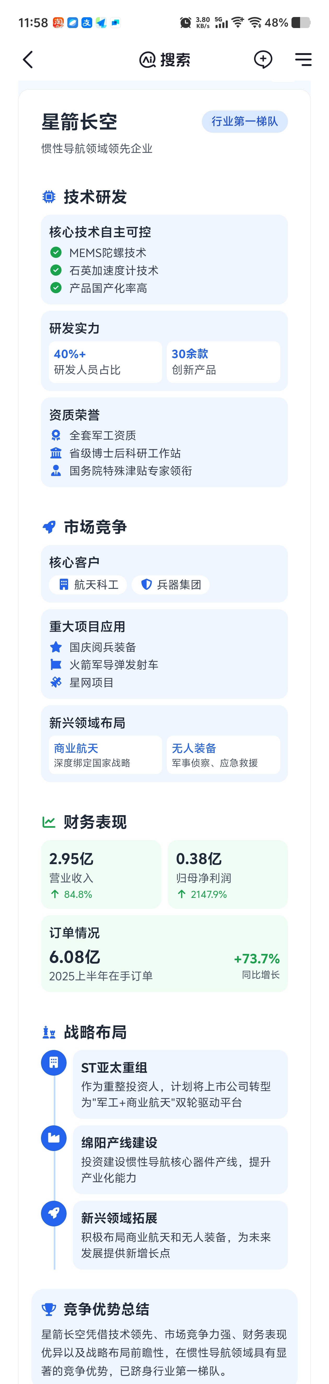Screen dimensions: 329x1384
Task: Tap the green check beside MEMS陀螺技术
Action: 56,252
